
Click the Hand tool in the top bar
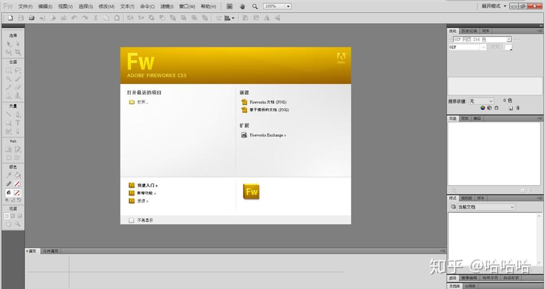tap(242, 6)
